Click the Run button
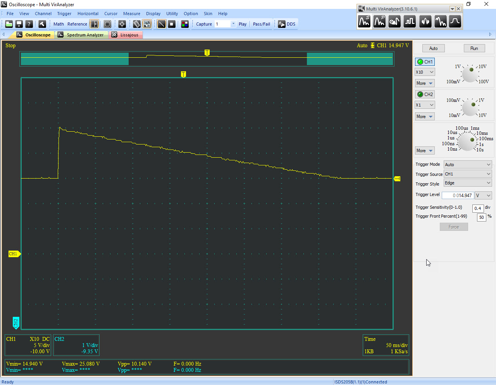Viewport: 496px width, 385px height. (474, 48)
